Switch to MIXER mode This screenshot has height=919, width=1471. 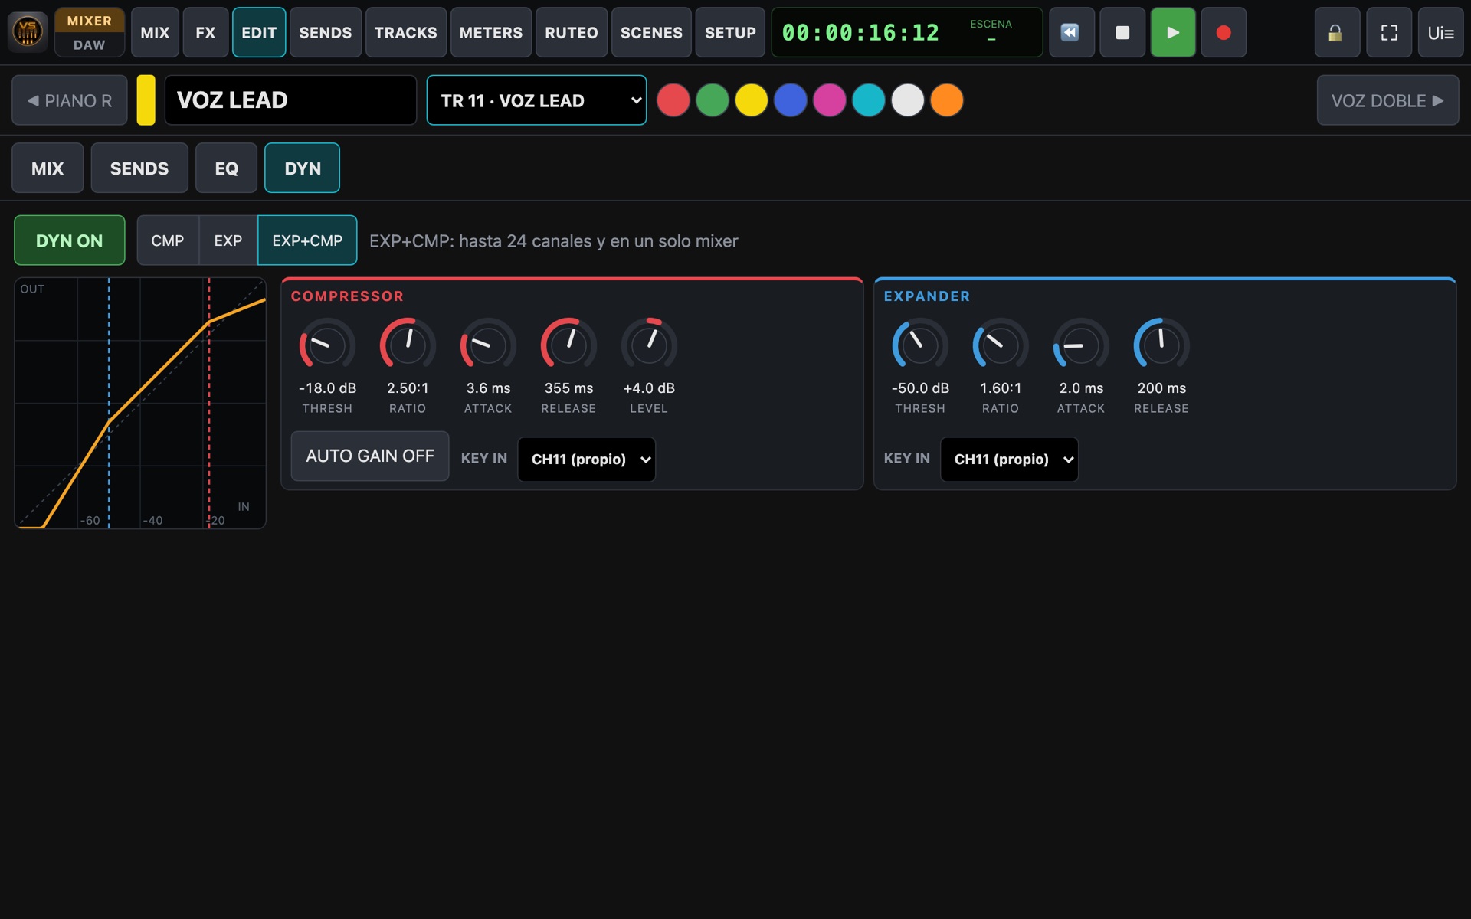tap(90, 21)
